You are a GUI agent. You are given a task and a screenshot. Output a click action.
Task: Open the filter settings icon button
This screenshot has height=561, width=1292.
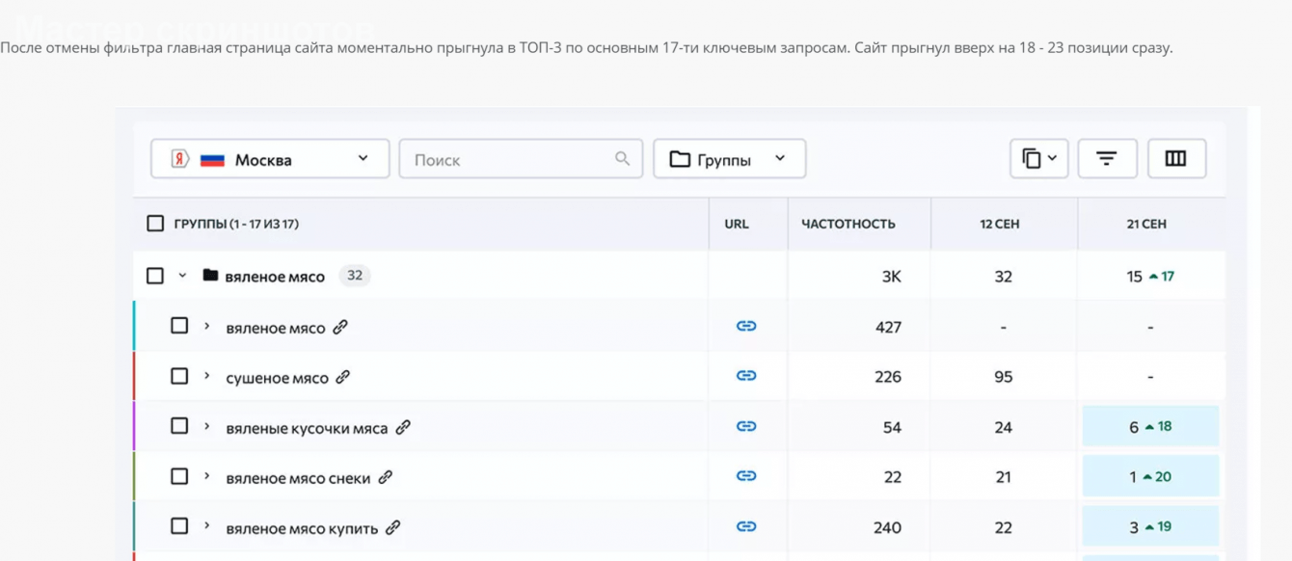1107,159
